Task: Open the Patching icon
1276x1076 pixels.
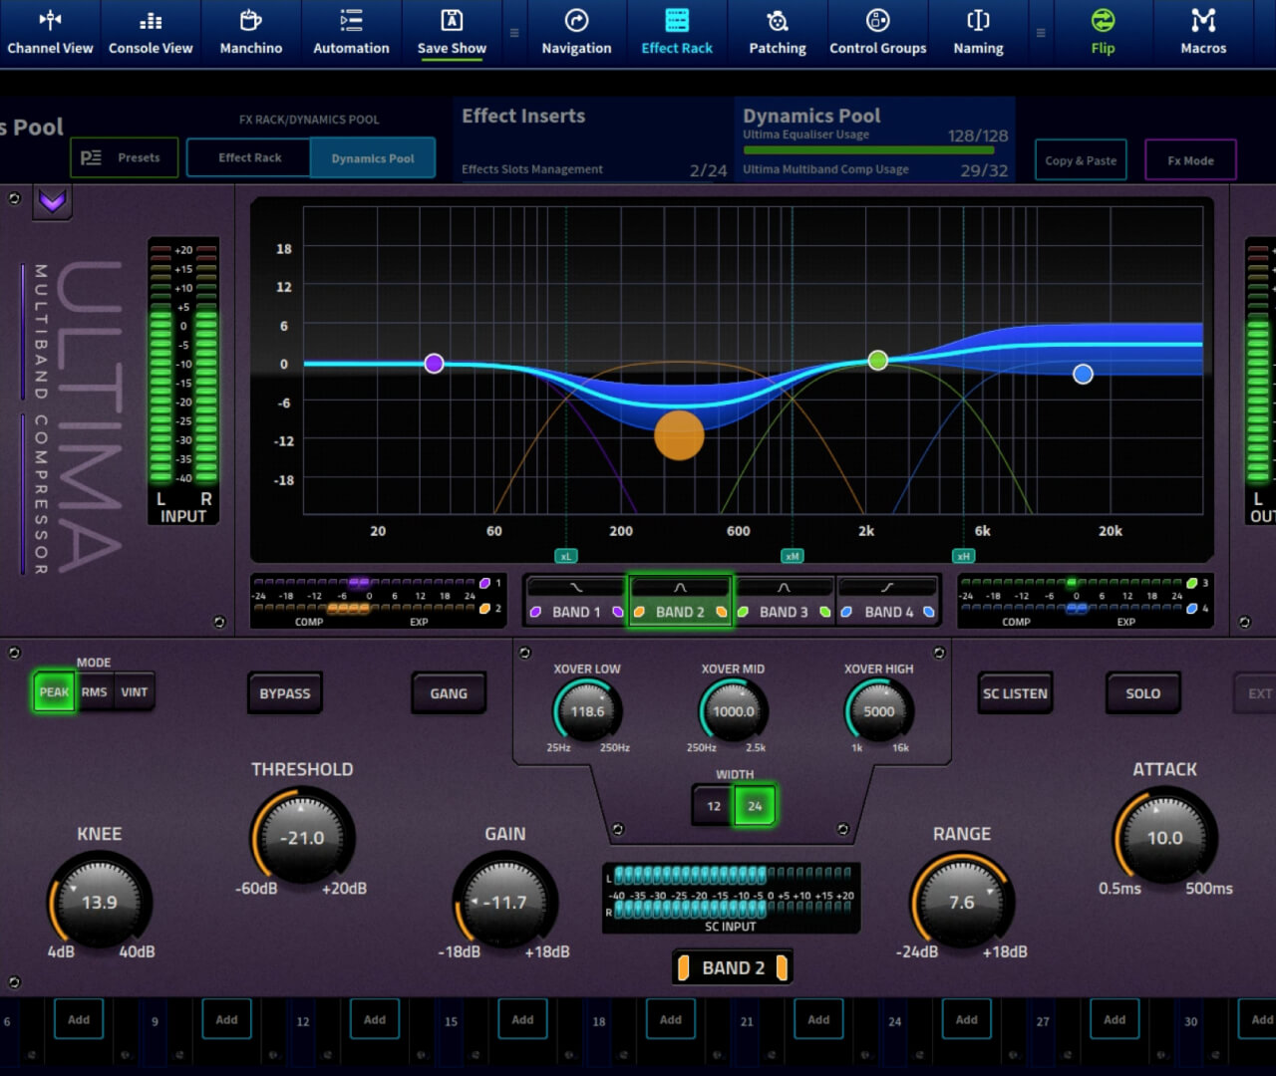Action: point(778,33)
